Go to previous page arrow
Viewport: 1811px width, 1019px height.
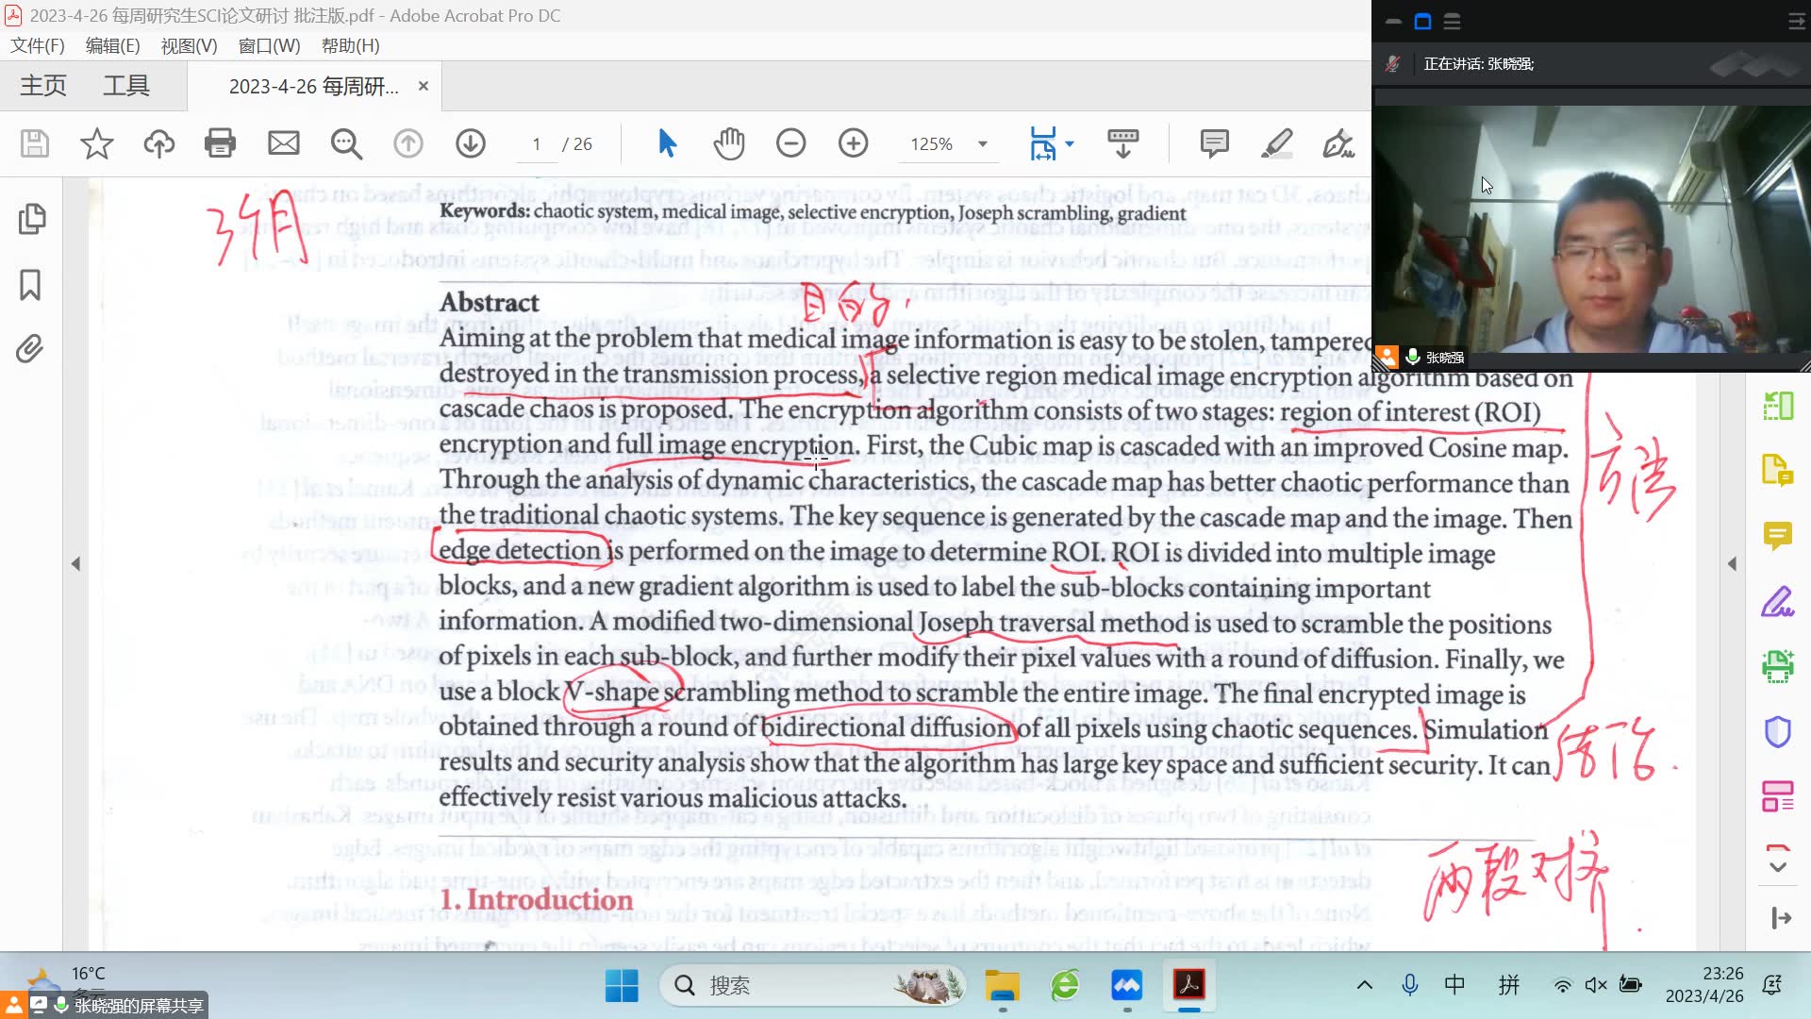point(407,143)
